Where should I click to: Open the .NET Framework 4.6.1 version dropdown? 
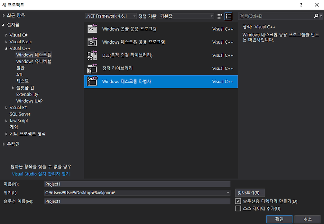click(x=111, y=16)
